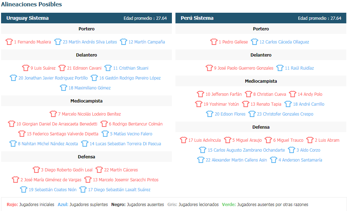Screen dimensions: 347x211
Task: Click the red jersey icon beside Fernando Muslera
Action: tap(9, 42)
